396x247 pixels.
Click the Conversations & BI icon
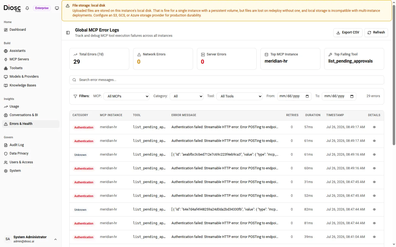(x=6, y=115)
